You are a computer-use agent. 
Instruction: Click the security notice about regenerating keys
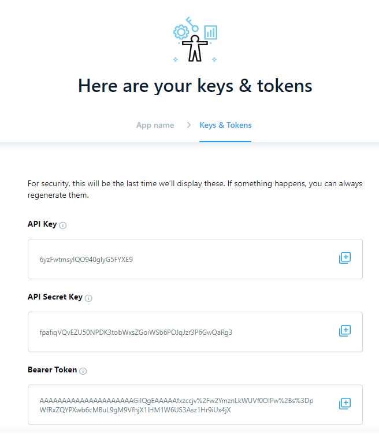195,189
